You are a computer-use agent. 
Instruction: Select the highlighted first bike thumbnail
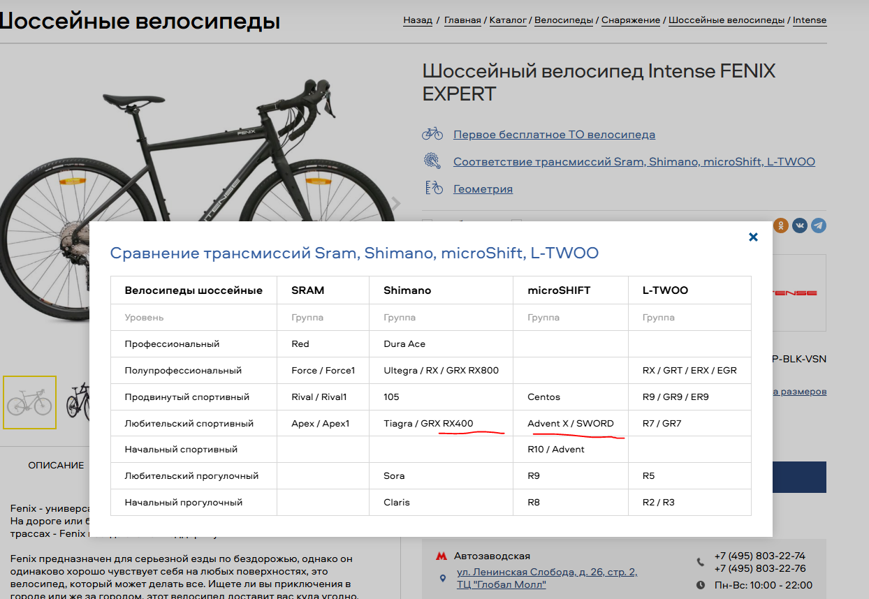click(x=29, y=402)
